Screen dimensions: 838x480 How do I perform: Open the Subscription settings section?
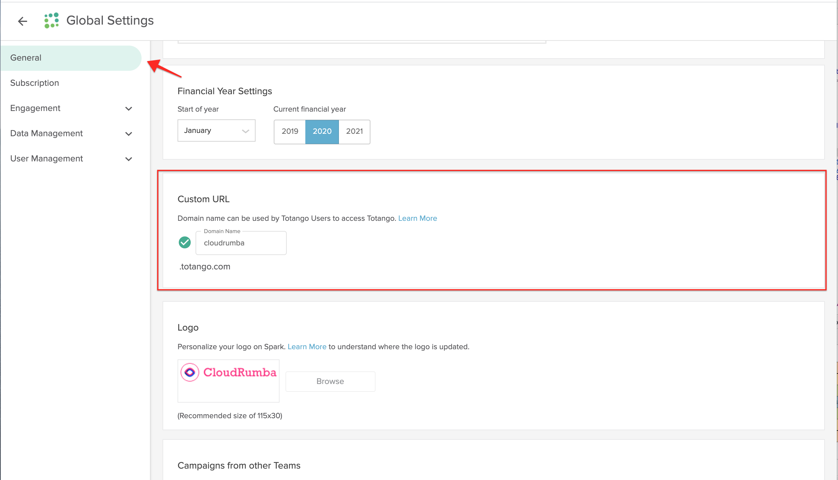click(34, 83)
